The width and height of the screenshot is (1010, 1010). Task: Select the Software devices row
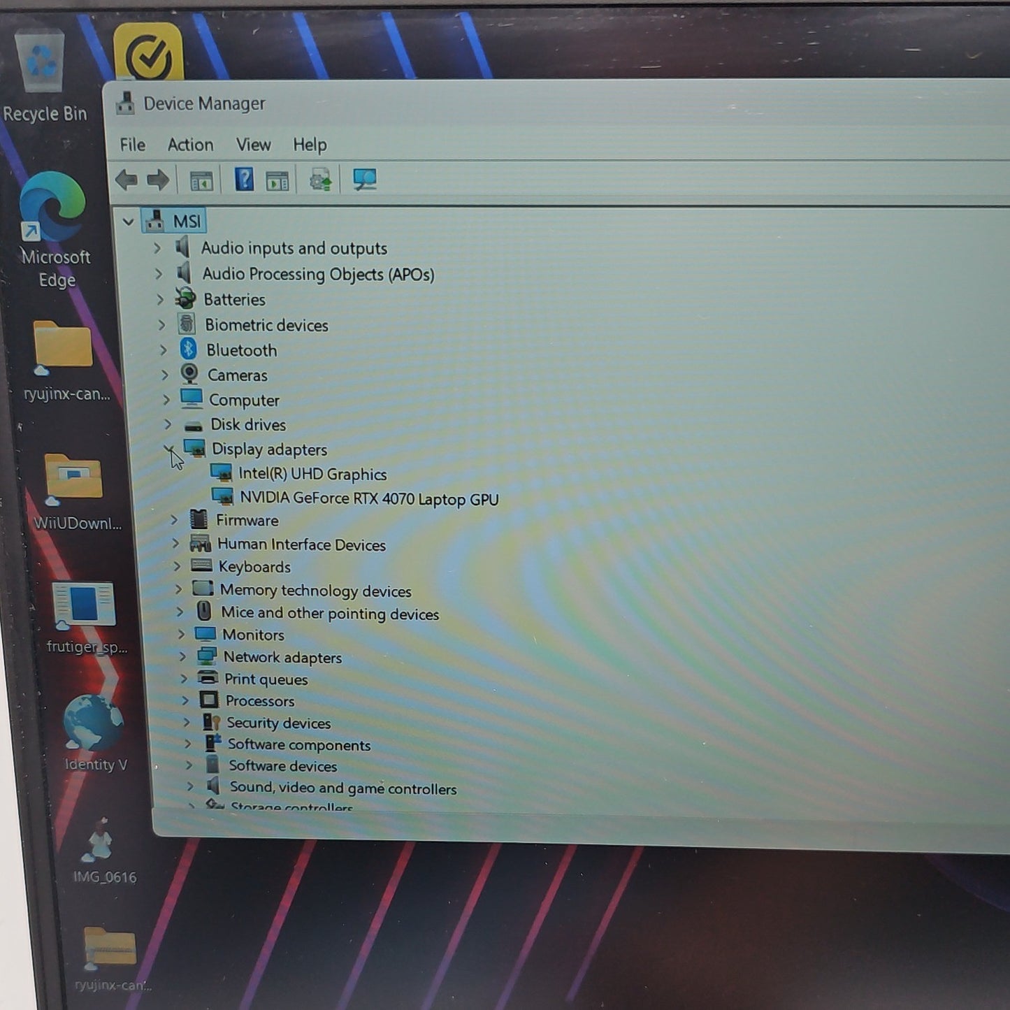283,766
